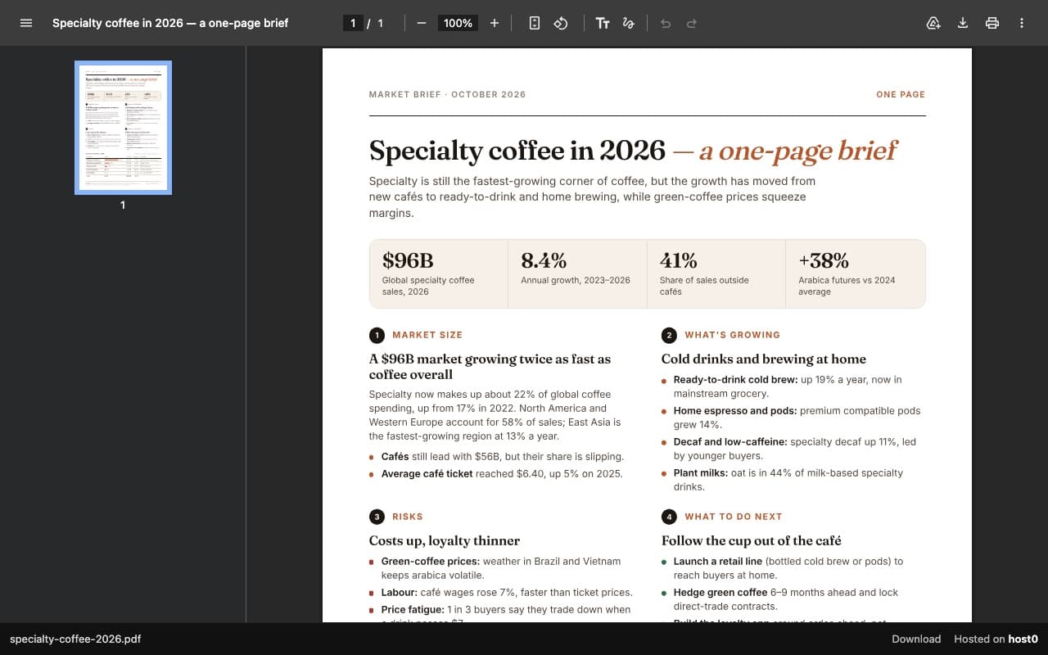Click the 'Labour:' bullet text
The image size is (1048, 655).
(x=400, y=592)
